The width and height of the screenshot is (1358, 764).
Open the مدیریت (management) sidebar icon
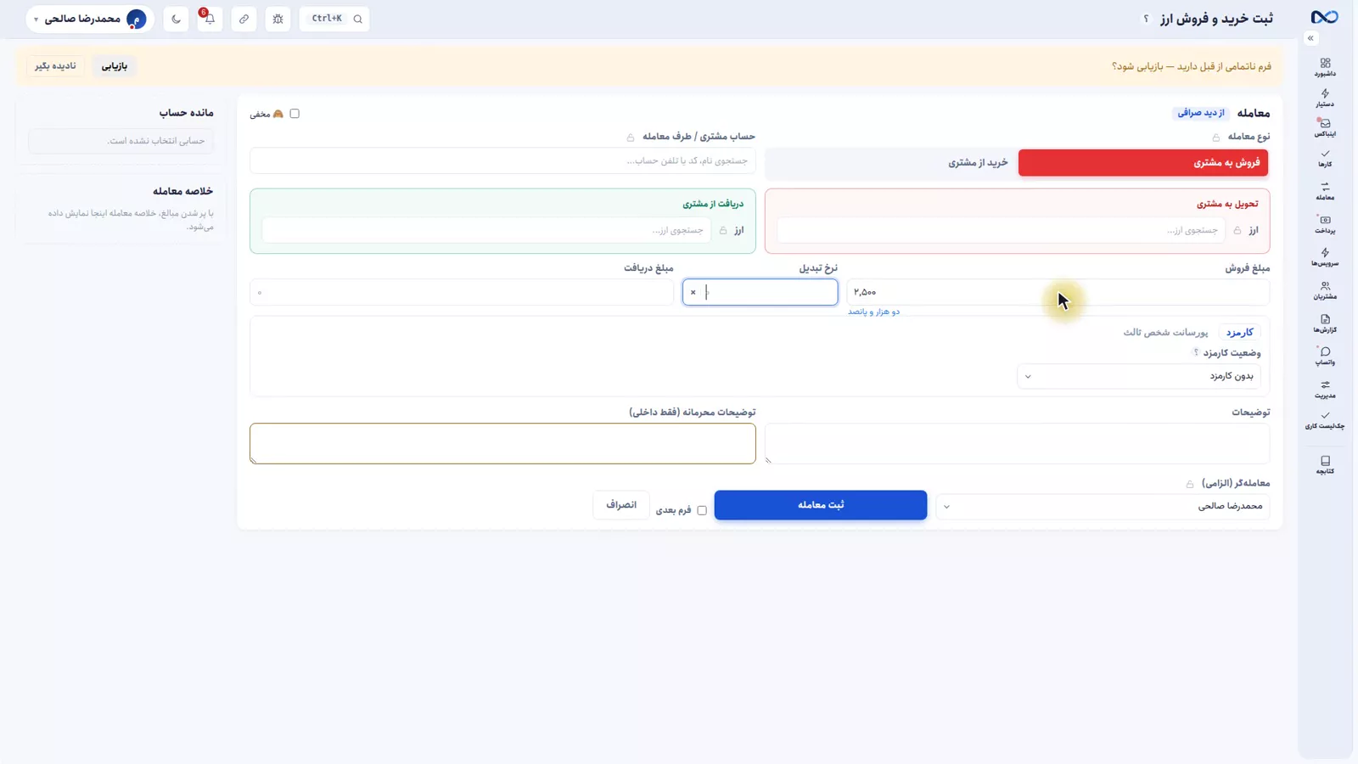click(1325, 390)
